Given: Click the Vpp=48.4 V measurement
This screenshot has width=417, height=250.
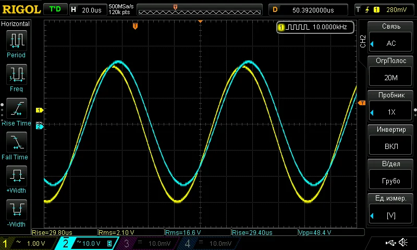Looking at the screenshot, I should 315,233.
